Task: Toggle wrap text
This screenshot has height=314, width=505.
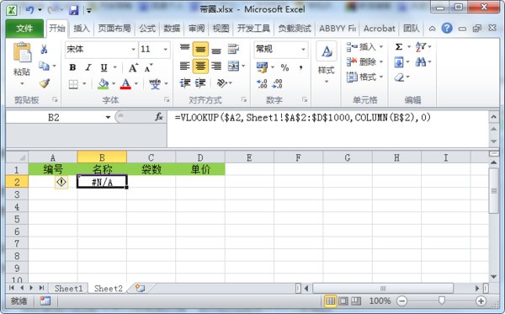Action: pyautogui.click(x=233, y=49)
